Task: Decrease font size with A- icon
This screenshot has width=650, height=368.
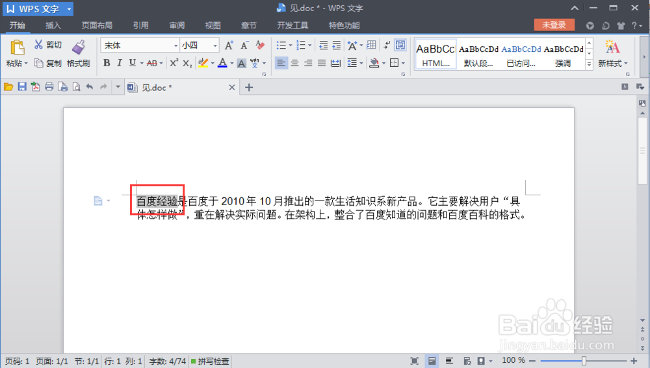Action: click(x=244, y=45)
